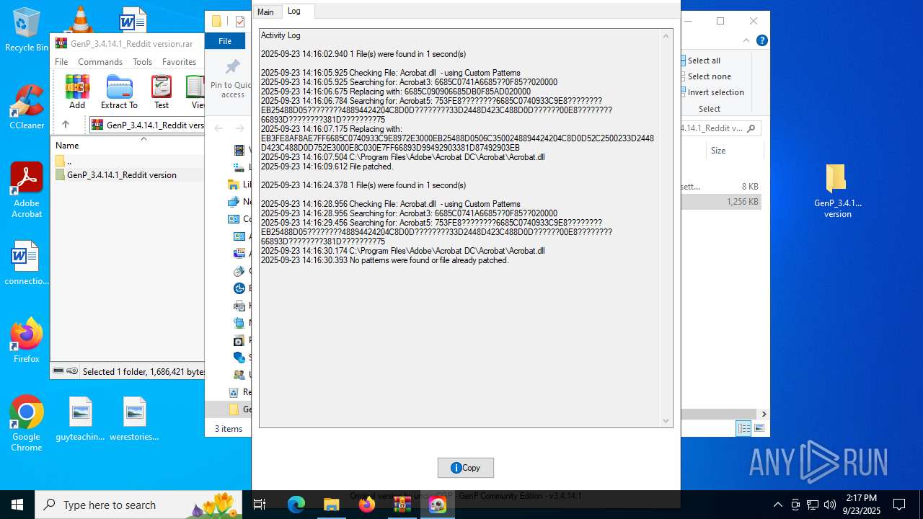Open Firefox from the taskbar
Image resolution: width=923 pixels, height=519 pixels.
tap(367, 505)
